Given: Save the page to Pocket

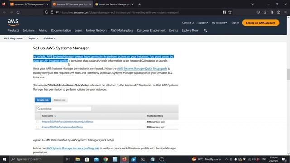Looking at the screenshot, I should click(258, 12).
